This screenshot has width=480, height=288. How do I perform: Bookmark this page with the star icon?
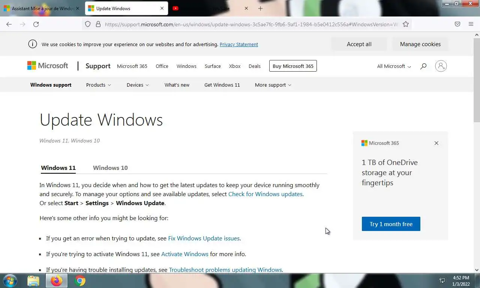point(406,24)
